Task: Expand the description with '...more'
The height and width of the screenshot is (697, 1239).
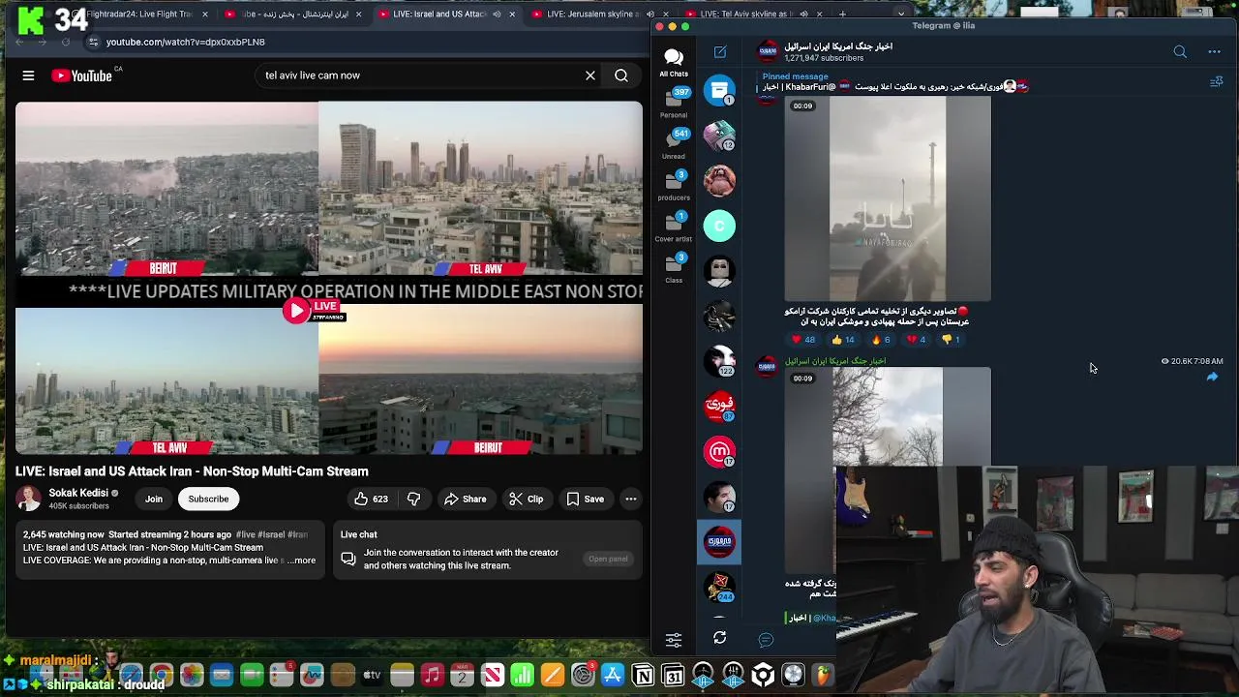Action: [x=302, y=561]
